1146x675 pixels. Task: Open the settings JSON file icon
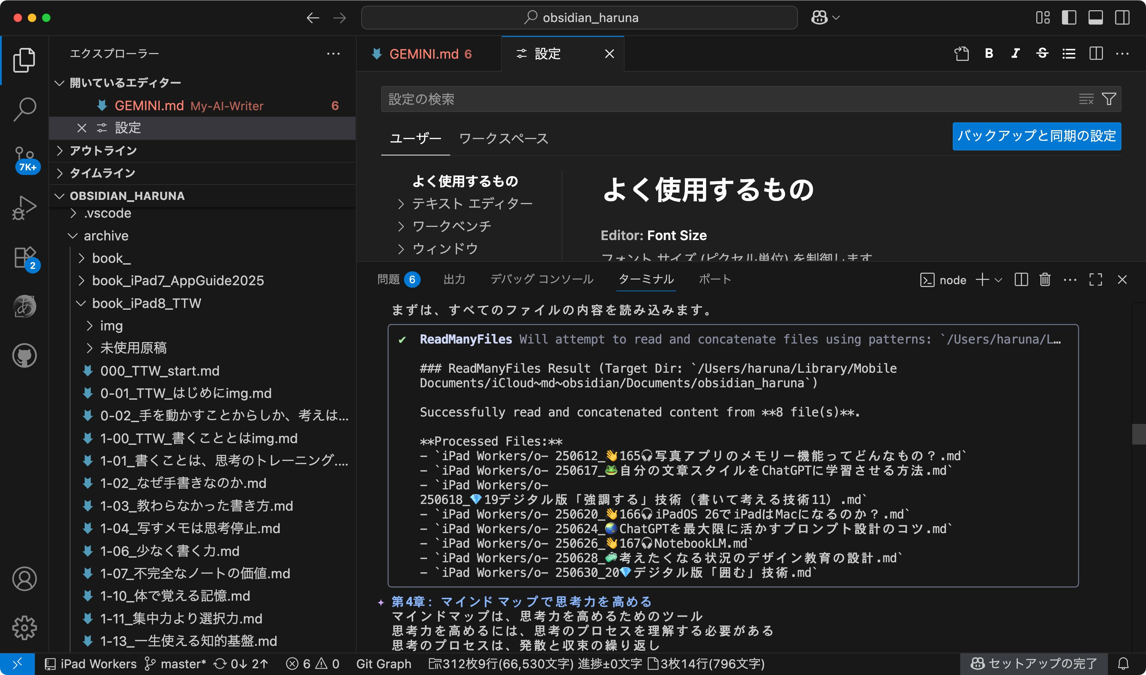(x=961, y=54)
